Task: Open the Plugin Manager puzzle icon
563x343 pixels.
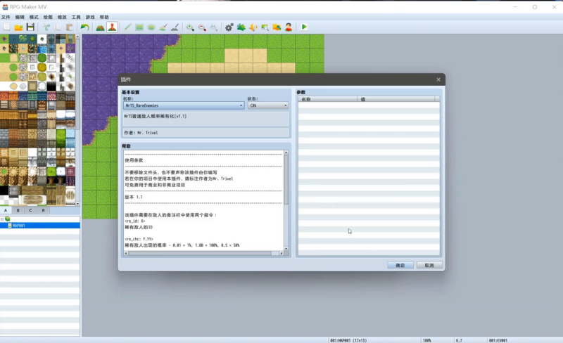Action: (x=241, y=27)
